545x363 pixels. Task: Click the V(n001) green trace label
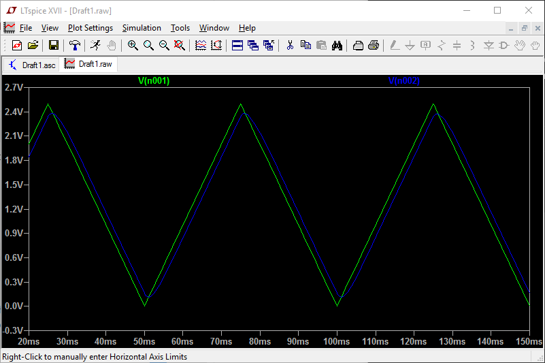(154, 80)
